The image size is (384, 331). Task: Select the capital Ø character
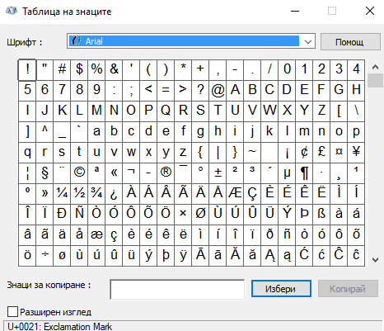coord(200,215)
